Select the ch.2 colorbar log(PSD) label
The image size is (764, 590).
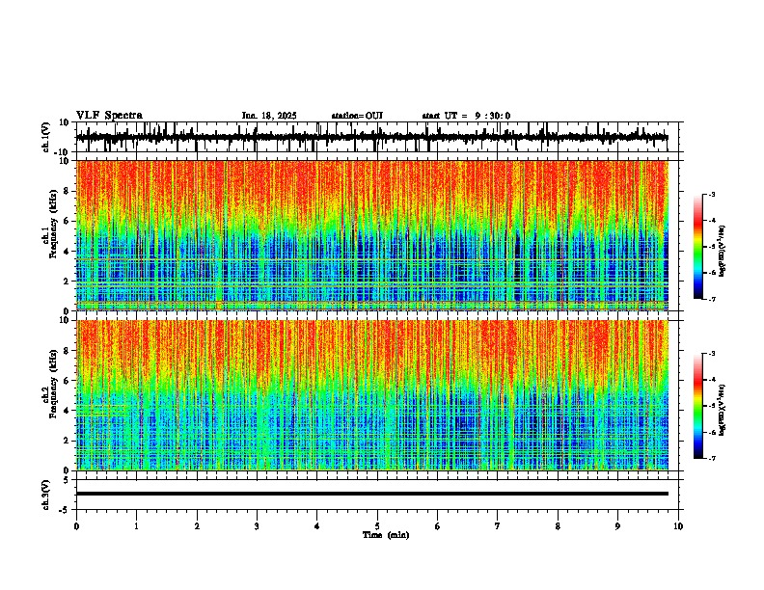click(x=723, y=410)
